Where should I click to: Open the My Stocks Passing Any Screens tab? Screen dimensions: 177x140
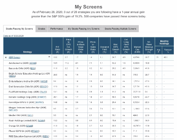pyautogui.click(x=84, y=29)
